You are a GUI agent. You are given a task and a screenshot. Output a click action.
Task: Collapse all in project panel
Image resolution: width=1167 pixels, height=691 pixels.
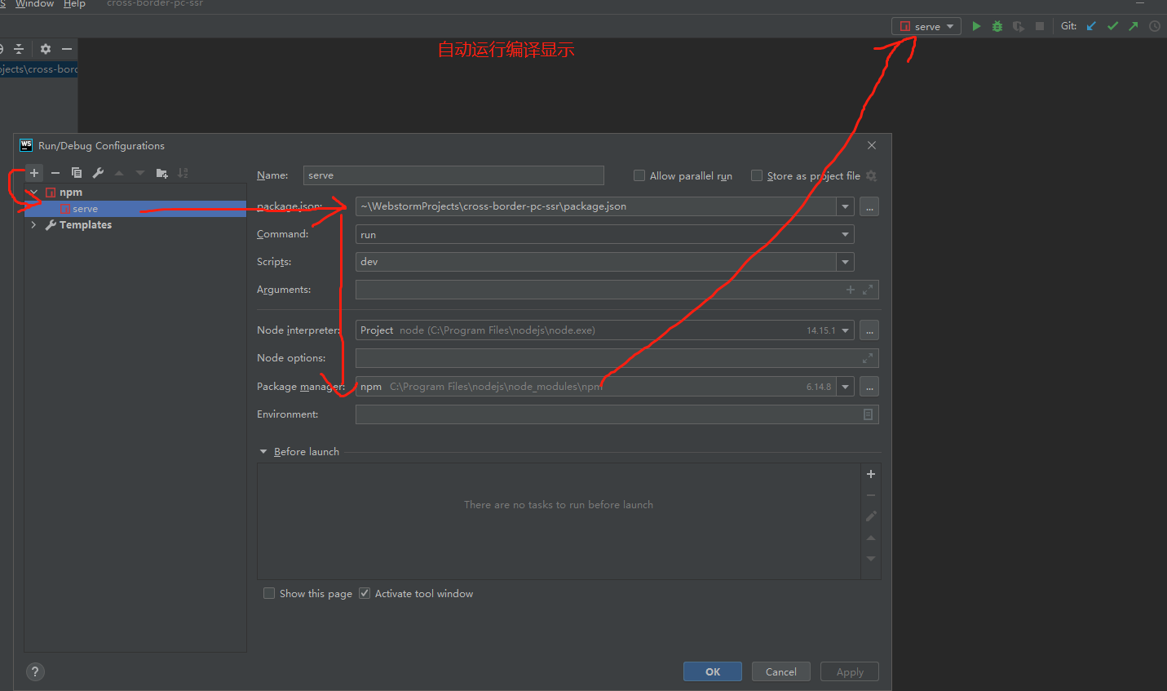tap(20, 49)
